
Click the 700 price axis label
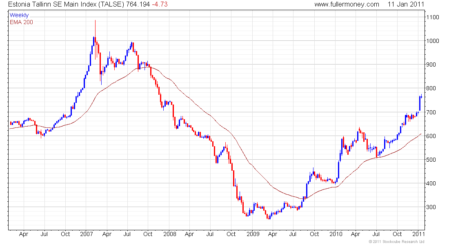(431, 112)
